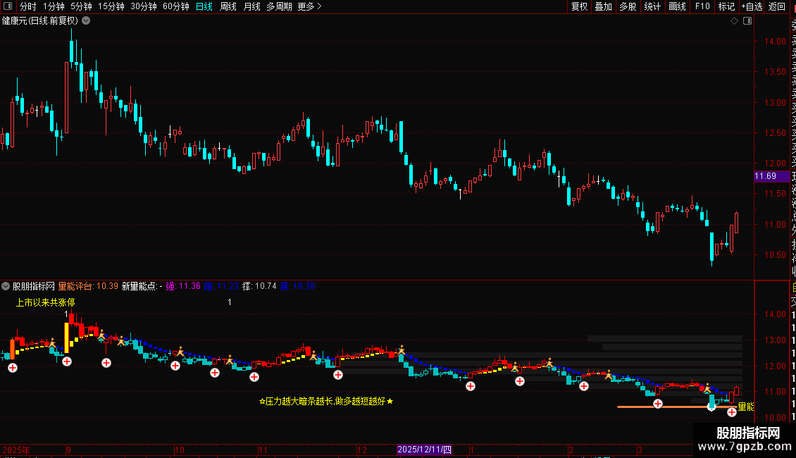Click the 强 11.36 indicator value
Image resolution: width=796 pixels, height=458 pixels.
(183, 286)
